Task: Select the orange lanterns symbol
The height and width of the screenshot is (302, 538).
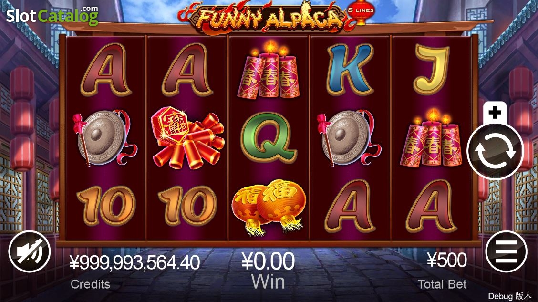Action: 269,207
